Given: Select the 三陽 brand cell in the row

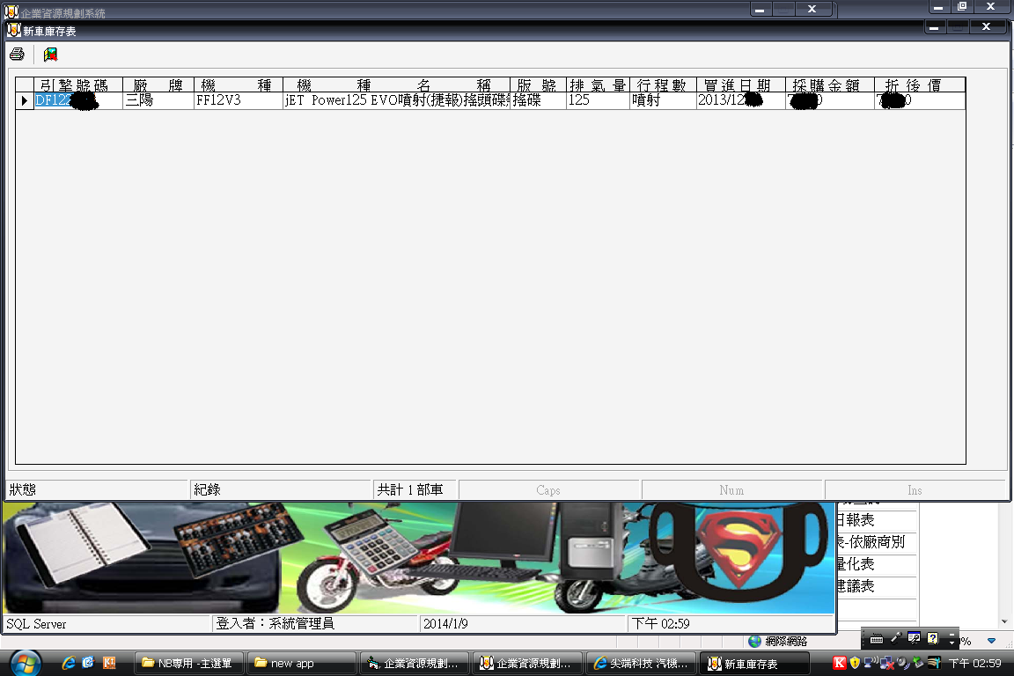Looking at the screenshot, I should [158, 101].
